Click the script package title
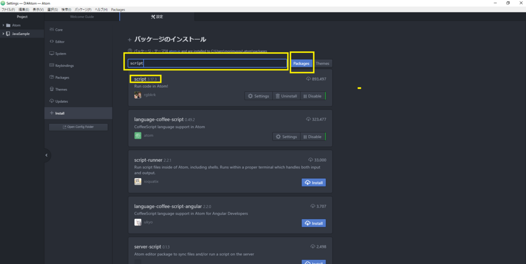Screen dimensions: 526x264 click(x=140, y=79)
